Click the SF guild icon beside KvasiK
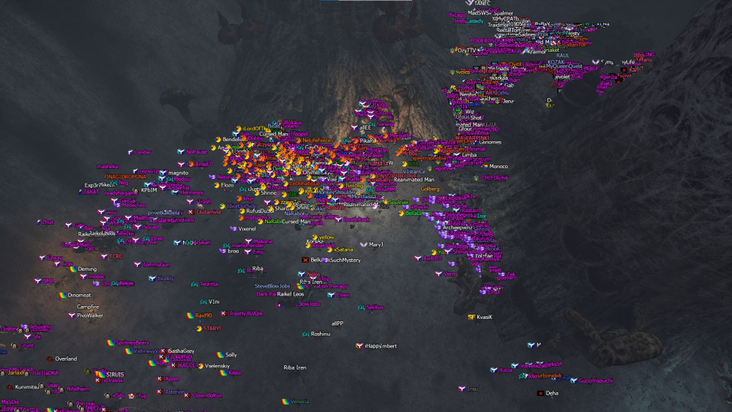This screenshot has height=412, width=732. click(x=471, y=317)
